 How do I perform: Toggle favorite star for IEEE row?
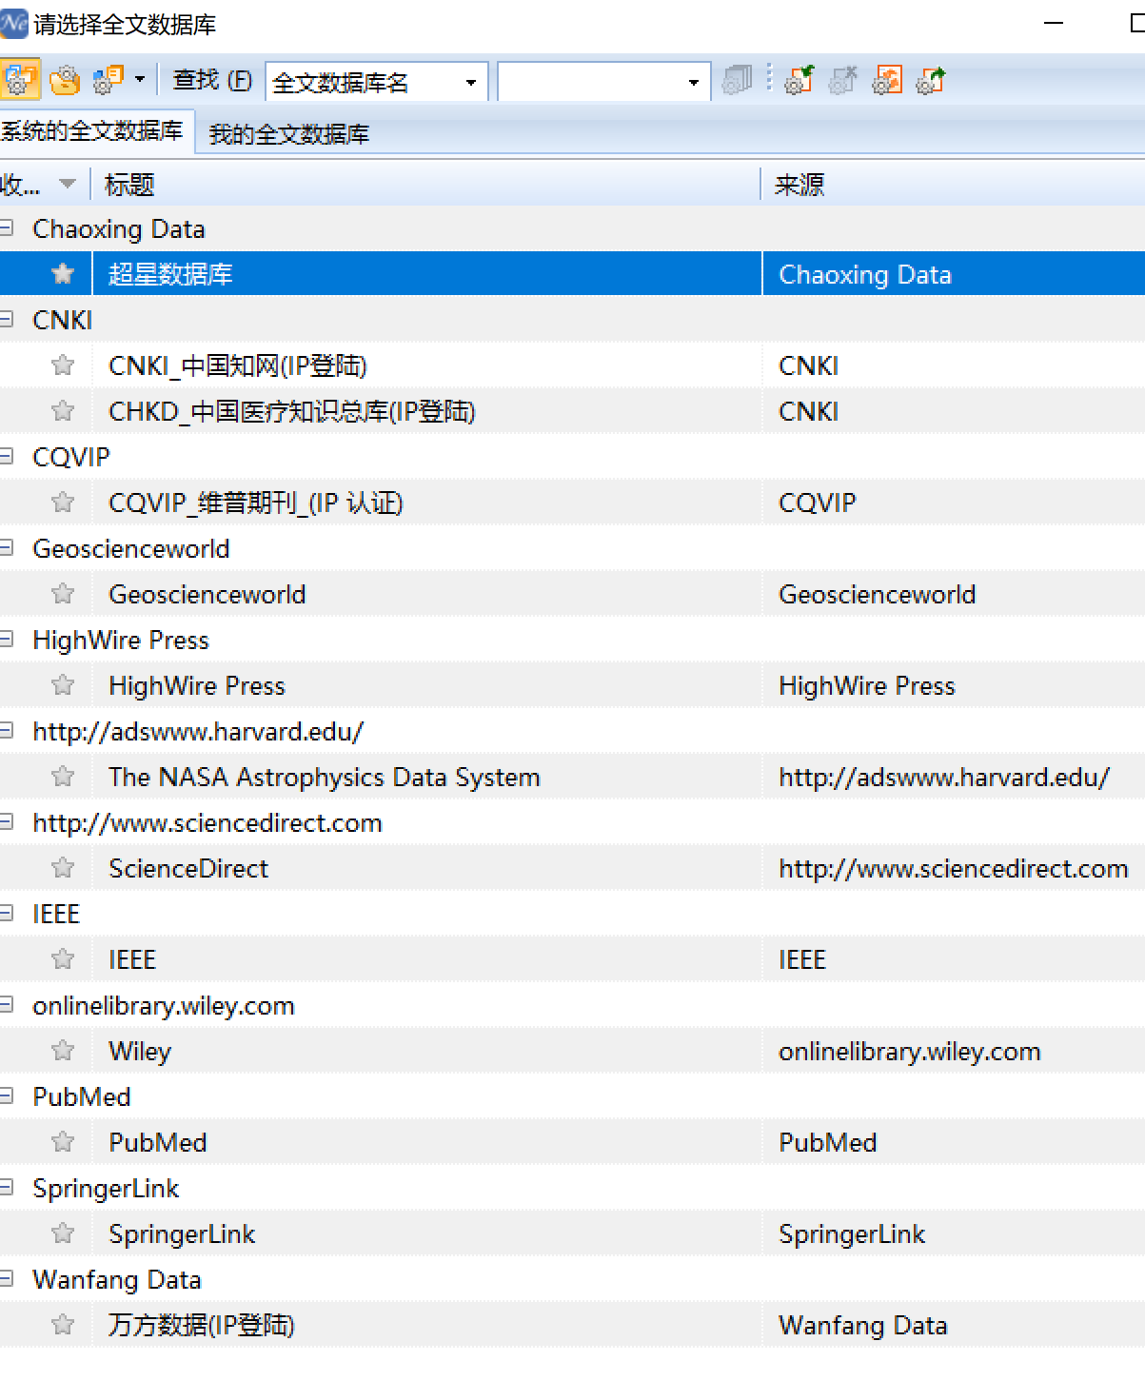tap(63, 959)
